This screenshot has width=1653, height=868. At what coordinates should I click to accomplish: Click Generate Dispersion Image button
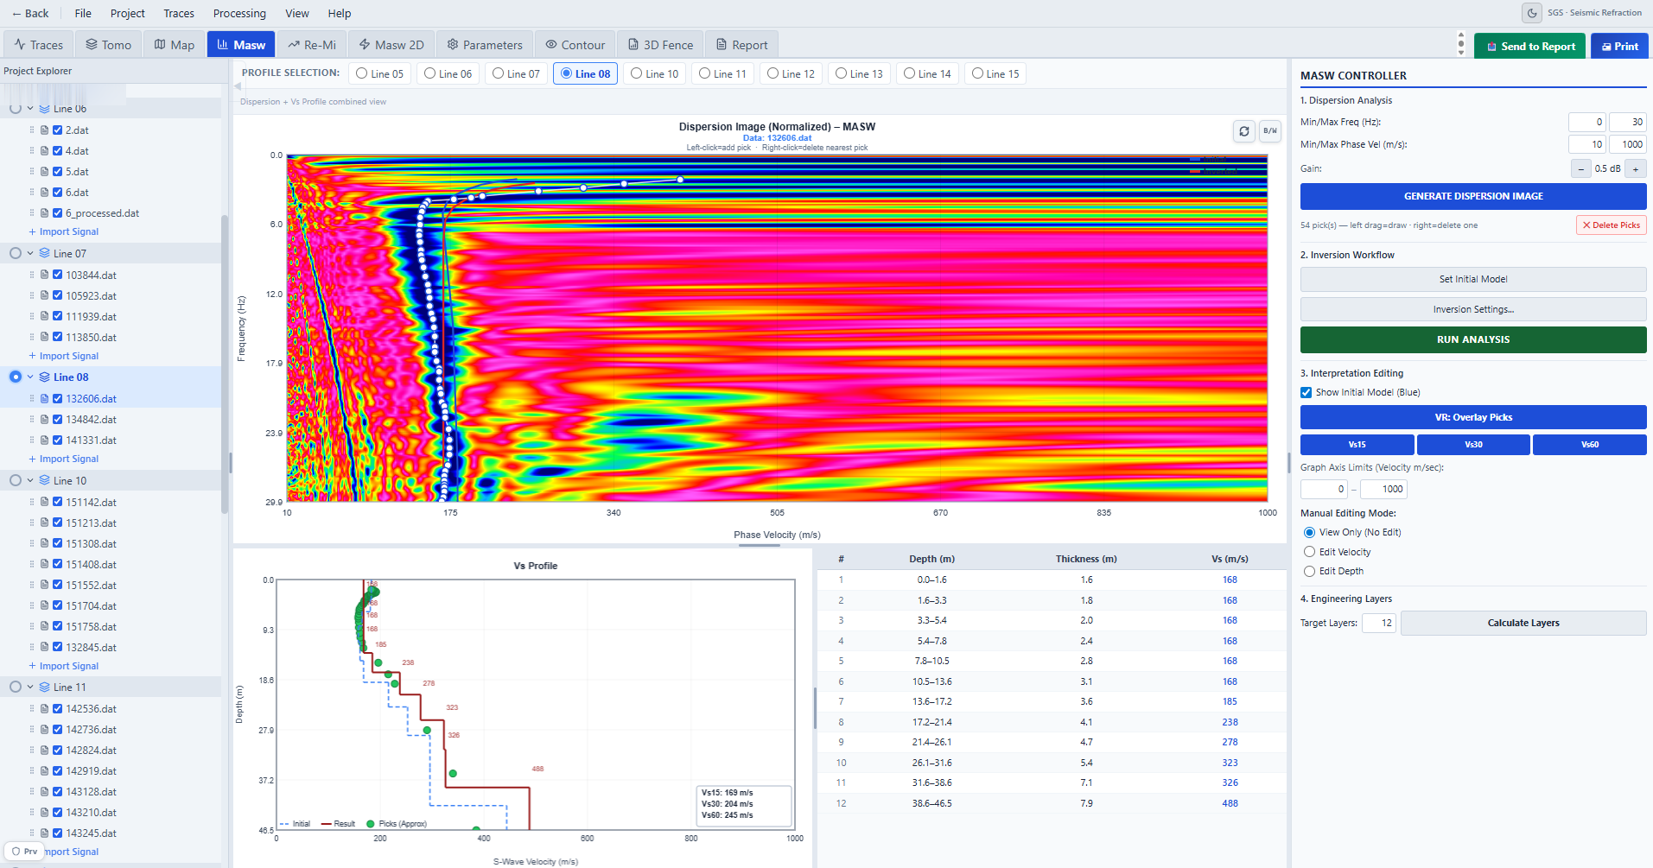1473,197
